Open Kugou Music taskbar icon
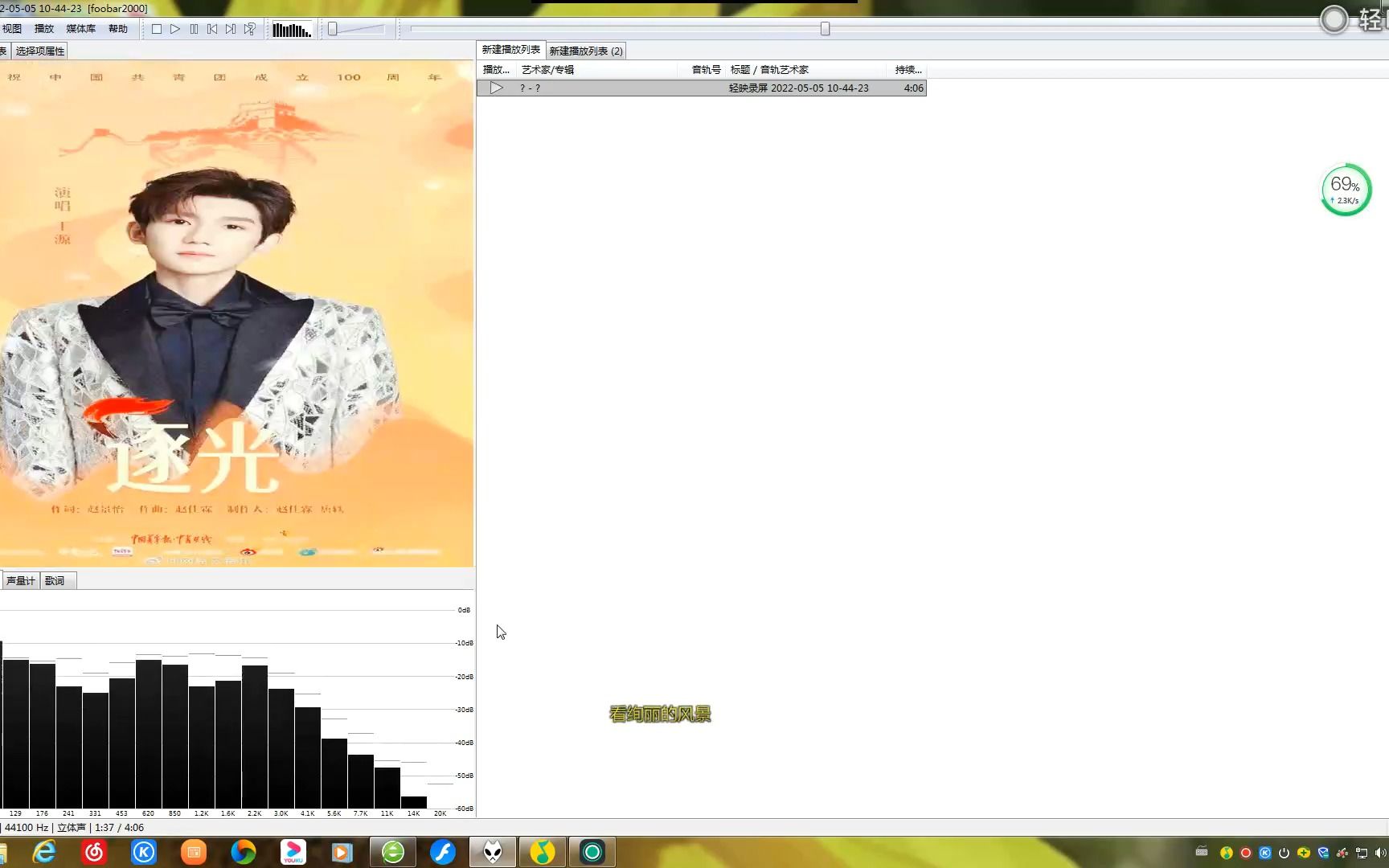 tap(144, 852)
